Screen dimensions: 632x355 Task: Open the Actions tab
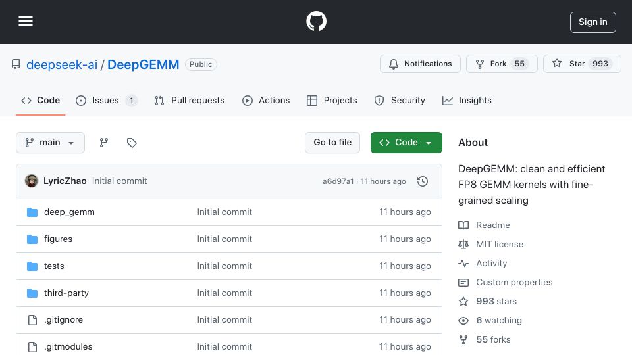[265, 100]
